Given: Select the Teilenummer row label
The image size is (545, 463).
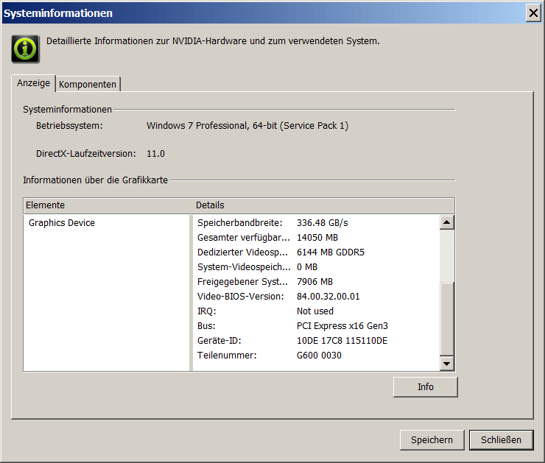Looking at the screenshot, I should tap(227, 356).
